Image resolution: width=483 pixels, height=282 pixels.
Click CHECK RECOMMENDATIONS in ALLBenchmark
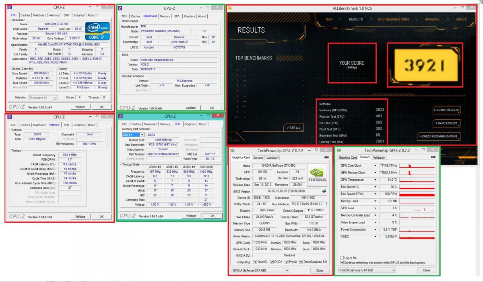439,136
